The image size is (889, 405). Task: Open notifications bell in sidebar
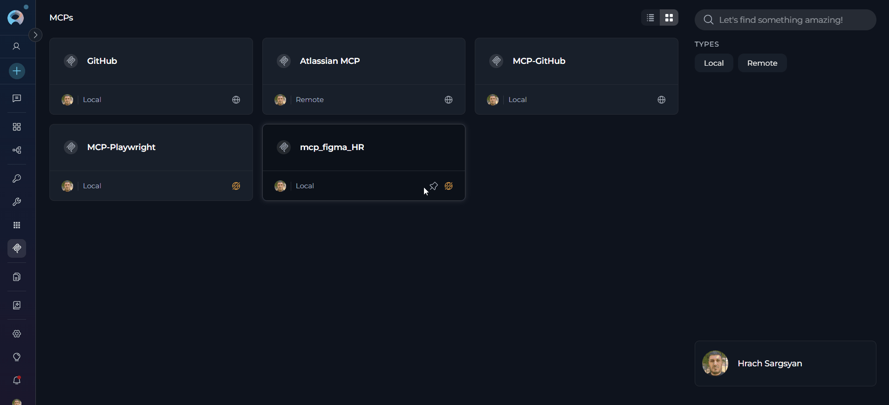17,380
